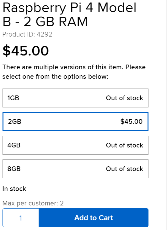The width and height of the screenshot is (167, 230).
Task: Click the In stock status text
Action: tap(14, 189)
